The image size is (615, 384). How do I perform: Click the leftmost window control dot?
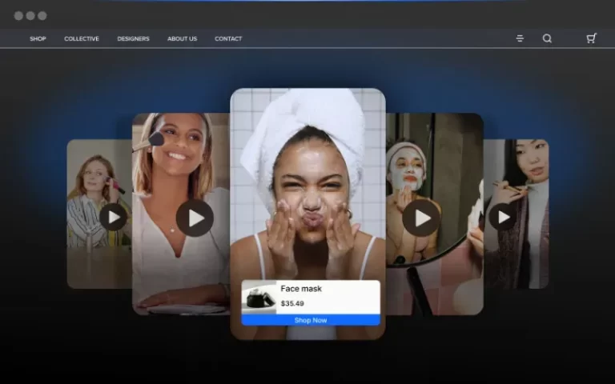[x=18, y=15]
